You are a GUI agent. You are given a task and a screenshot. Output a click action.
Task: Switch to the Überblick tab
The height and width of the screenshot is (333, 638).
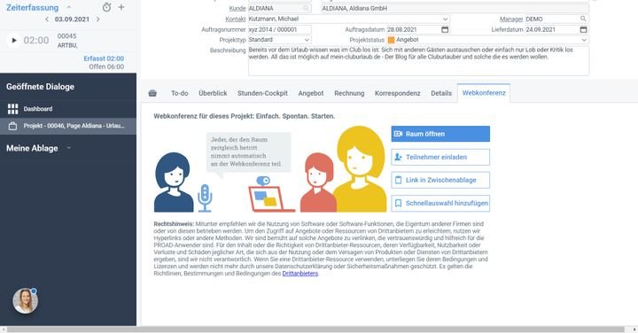(213, 93)
